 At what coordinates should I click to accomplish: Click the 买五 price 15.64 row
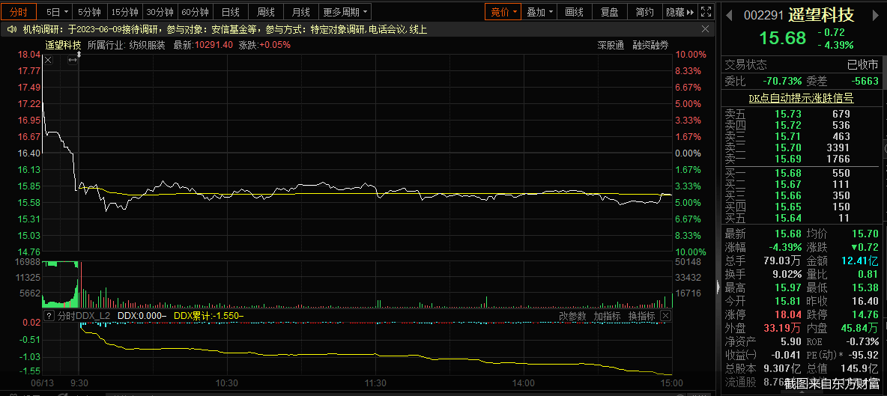[x=801, y=219]
